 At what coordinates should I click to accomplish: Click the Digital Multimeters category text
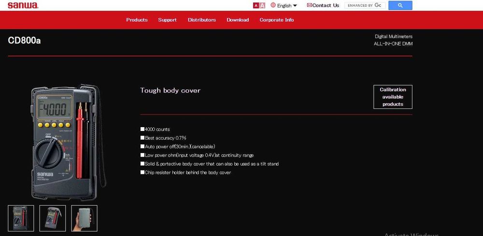pyautogui.click(x=393, y=36)
